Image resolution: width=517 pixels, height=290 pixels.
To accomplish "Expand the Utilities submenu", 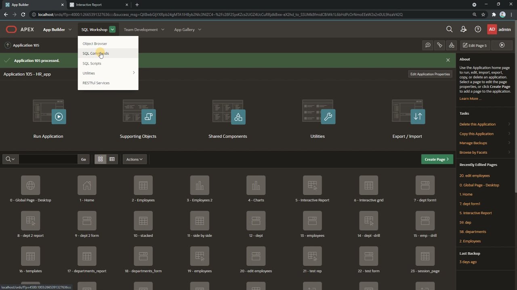I will [108, 73].
